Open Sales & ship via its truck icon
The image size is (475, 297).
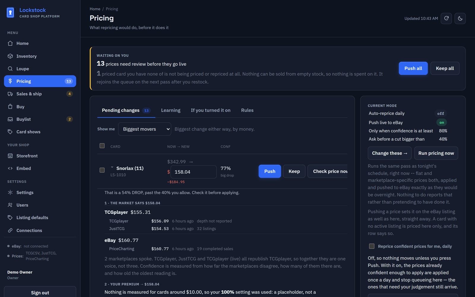pyautogui.click(x=10, y=94)
